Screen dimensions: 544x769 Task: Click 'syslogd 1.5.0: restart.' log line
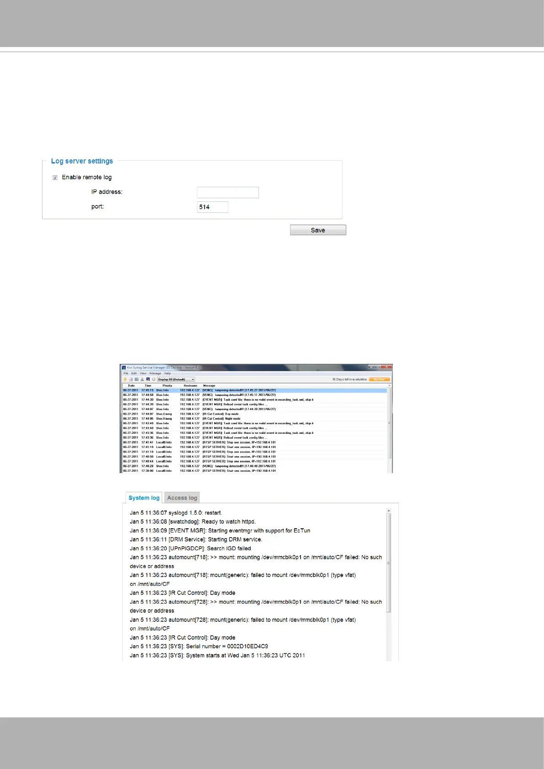point(176,513)
